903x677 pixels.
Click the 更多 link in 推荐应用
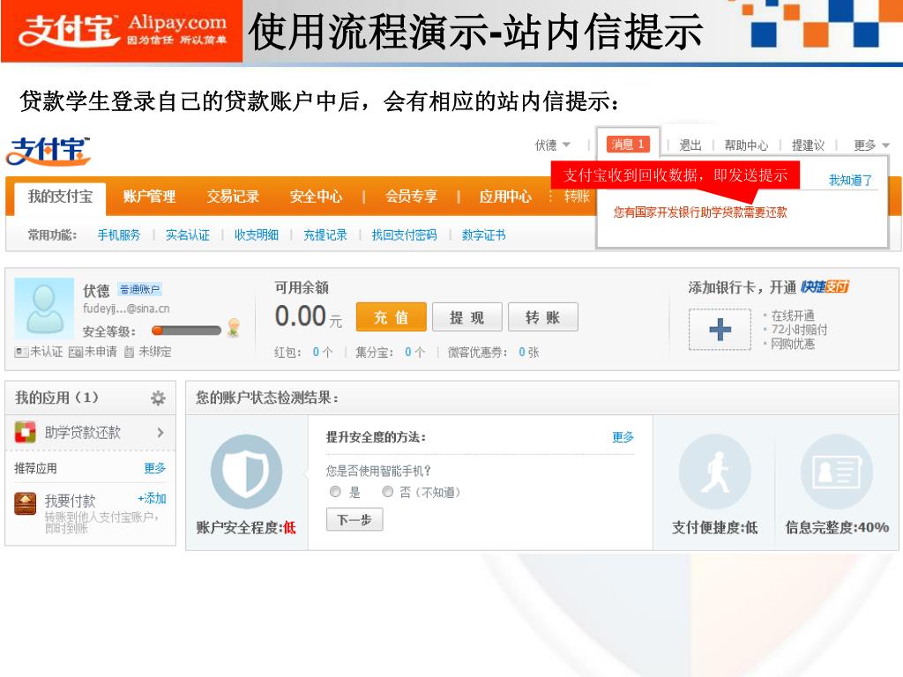[155, 468]
